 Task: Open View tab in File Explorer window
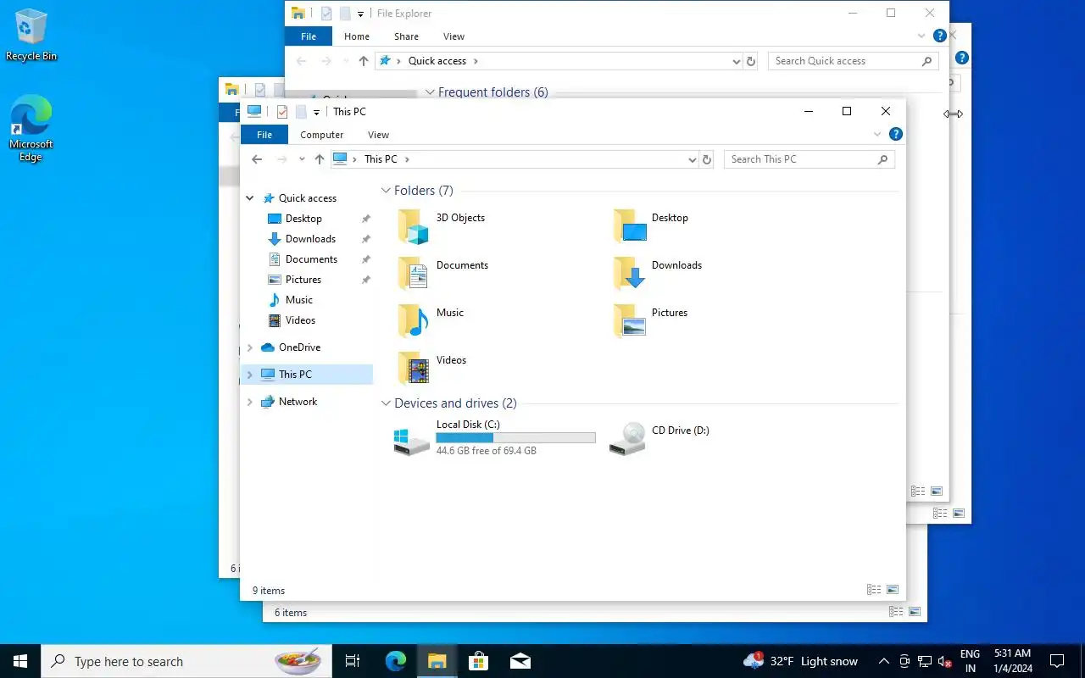coord(453,36)
